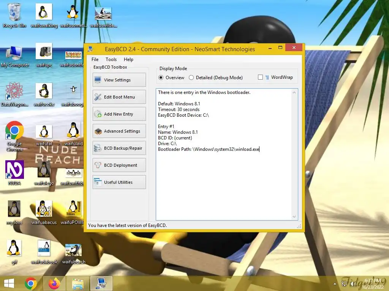Click scrollbar down arrow in text area
The width and height of the screenshot is (389, 291).
[294, 216]
